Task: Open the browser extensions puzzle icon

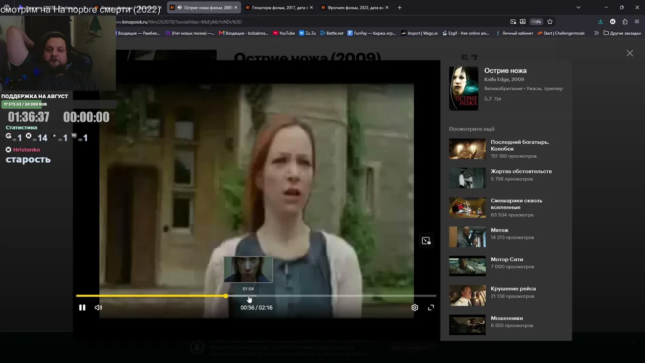Action: [x=625, y=22]
